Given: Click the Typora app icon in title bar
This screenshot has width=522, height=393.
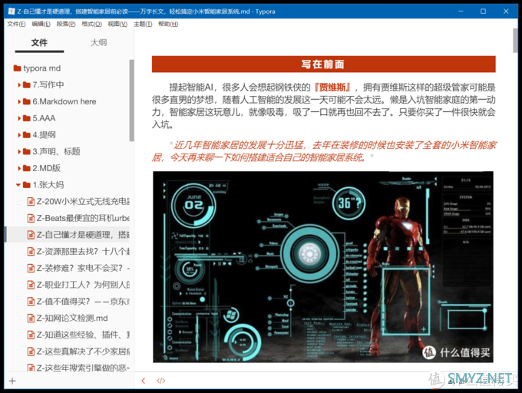Looking at the screenshot, I should (x=11, y=12).
